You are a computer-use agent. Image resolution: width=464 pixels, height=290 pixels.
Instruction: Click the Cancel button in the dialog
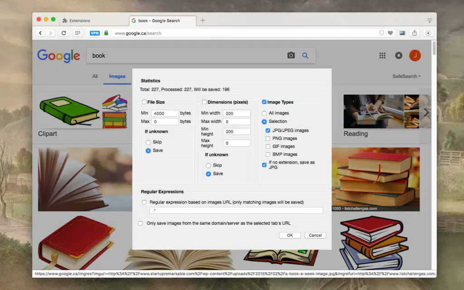(315, 235)
